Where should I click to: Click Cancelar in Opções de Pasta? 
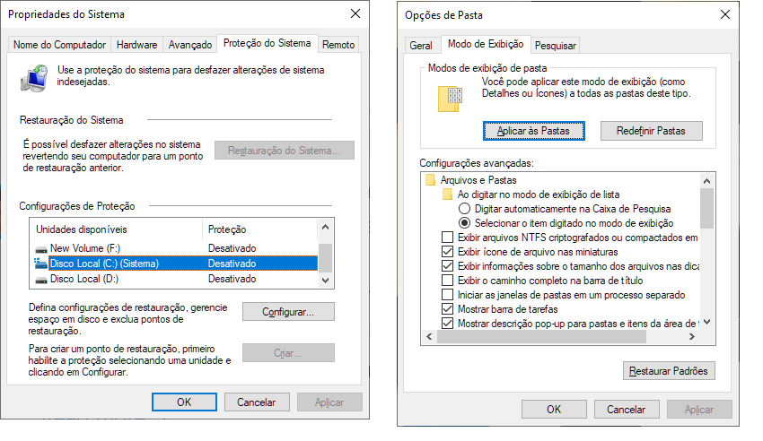pos(627,410)
